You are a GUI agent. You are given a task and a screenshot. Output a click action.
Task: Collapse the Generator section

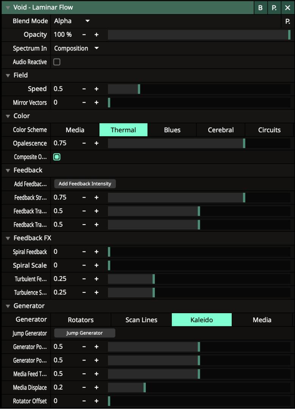point(8,306)
